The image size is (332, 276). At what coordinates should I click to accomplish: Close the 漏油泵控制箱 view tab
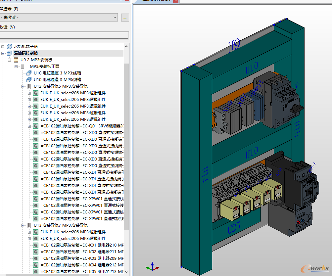click(x=175, y=1)
